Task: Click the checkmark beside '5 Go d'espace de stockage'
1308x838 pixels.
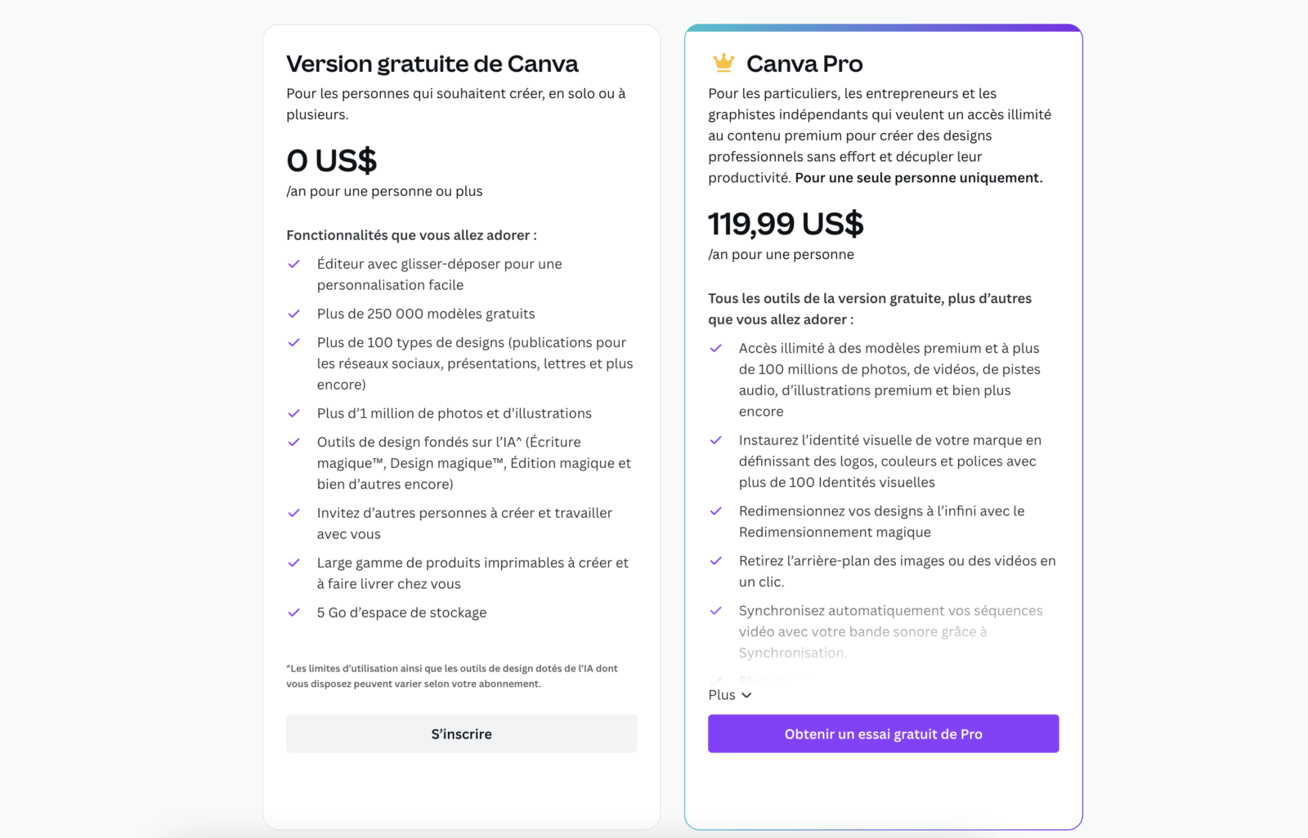Action: tap(294, 613)
